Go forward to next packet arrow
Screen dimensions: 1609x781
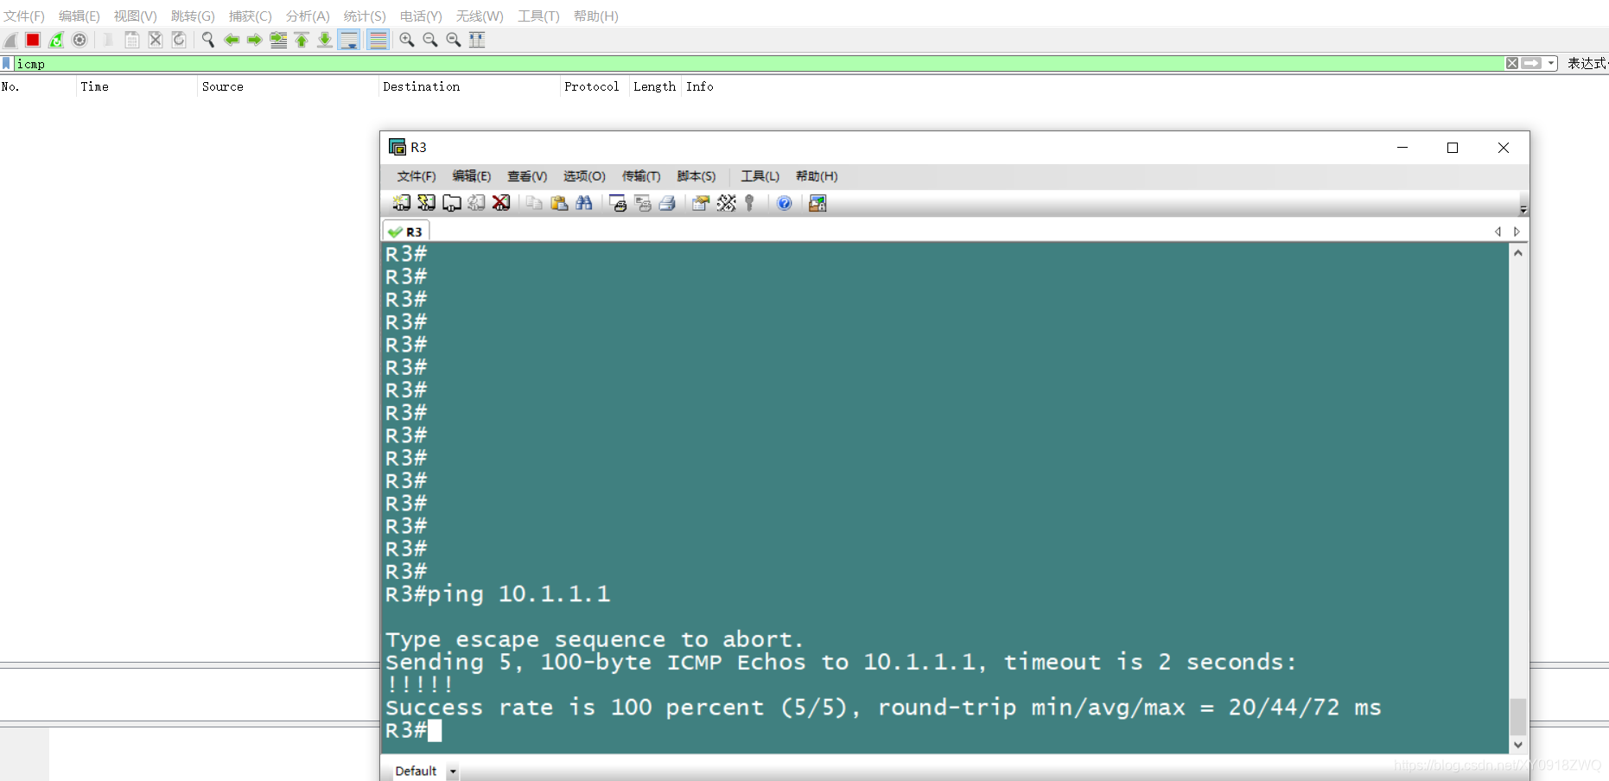tap(255, 40)
